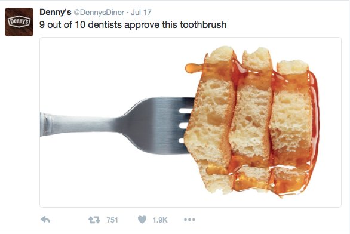Open the Denny's display name link
Image resolution: width=350 pixels, height=234 pixels.
[56, 12]
